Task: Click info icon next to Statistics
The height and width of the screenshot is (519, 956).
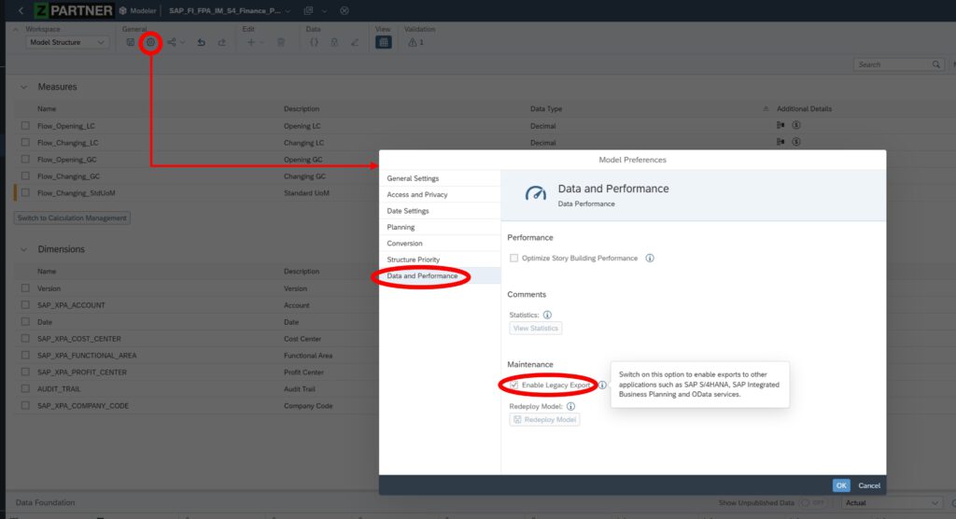Action: pyautogui.click(x=548, y=316)
